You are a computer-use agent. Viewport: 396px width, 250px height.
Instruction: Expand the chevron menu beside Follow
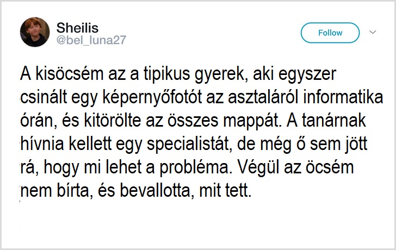(x=373, y=32)
